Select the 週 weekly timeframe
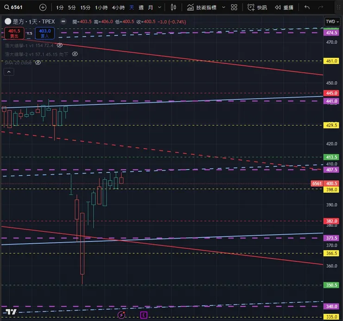 (x=141, y=8)
